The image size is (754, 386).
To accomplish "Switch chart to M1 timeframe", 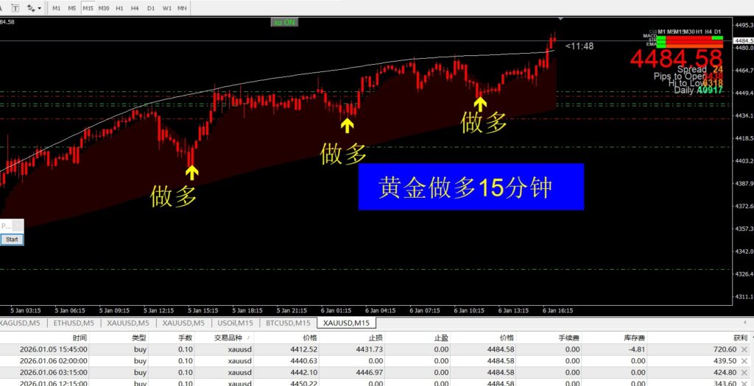I will point(57,8).
